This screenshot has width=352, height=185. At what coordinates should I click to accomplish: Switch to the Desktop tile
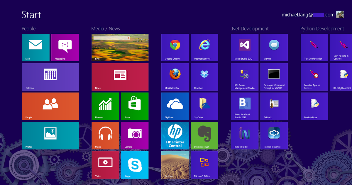click(175, 165)
